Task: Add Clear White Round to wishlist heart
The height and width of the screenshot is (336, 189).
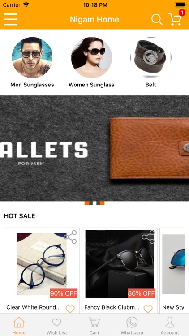Action: (x=70, y=309)
